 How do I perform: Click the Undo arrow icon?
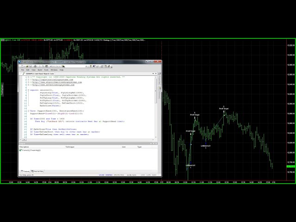51,66
